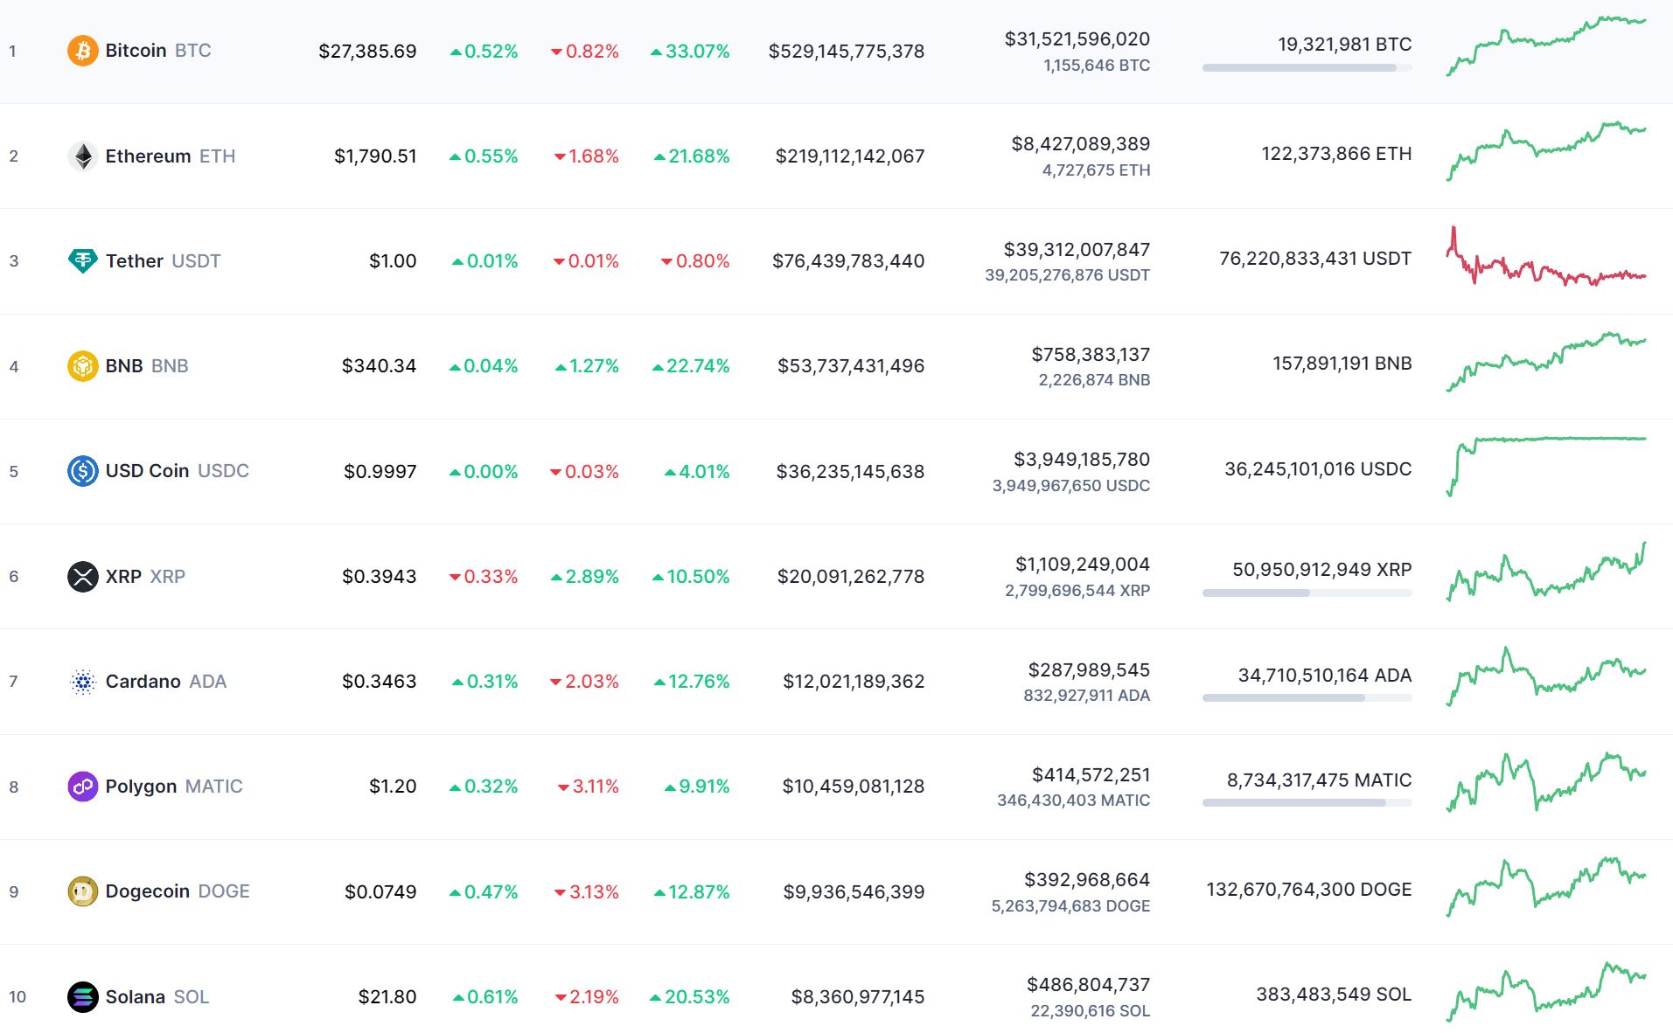
Task: Click the Dogecoin logo icon
Action: tap(83, 891)
